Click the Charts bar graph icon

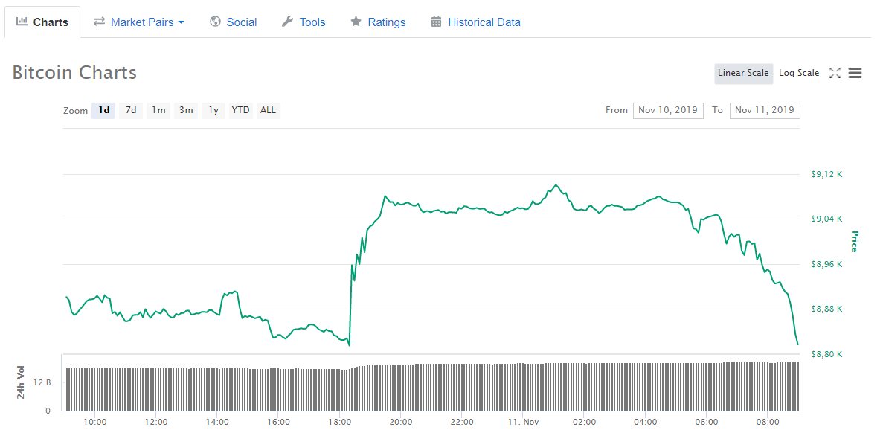22,22
